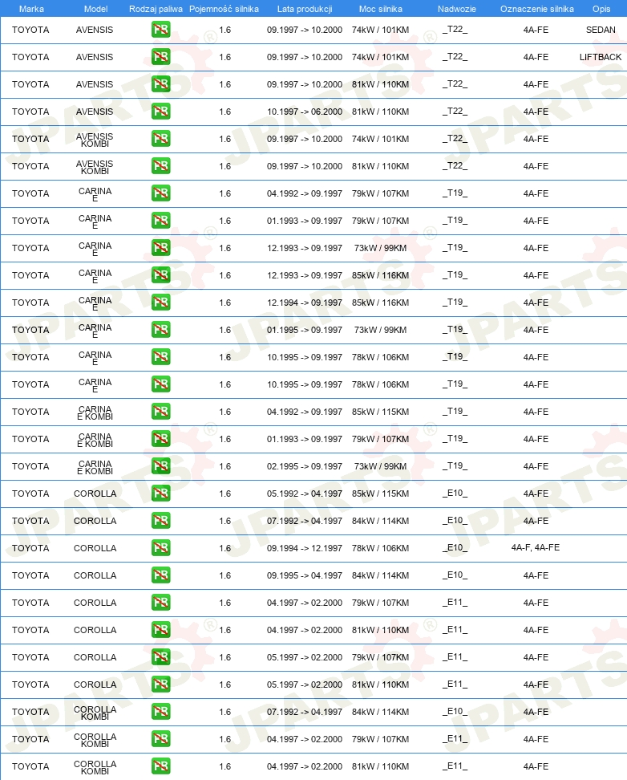Click fuel icon for Carina E 12.1993 85kW row

[160, 275]
